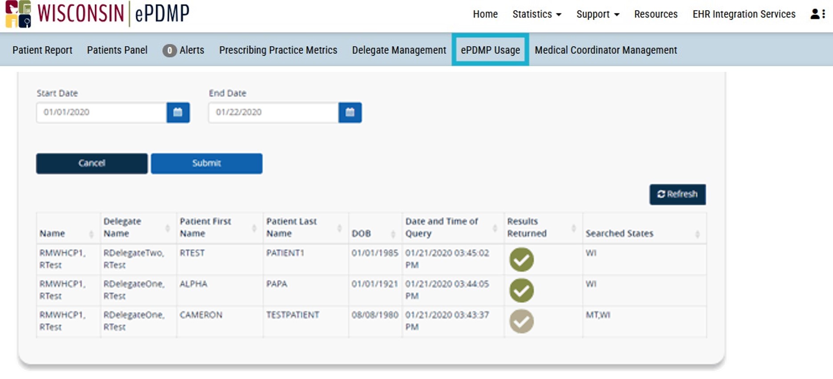The width and height of the screenshot is (833, 379).
Task: Click results checkmark for TESTPATIENT row
Action: pos(521,321)
